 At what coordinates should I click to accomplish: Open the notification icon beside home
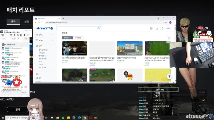(x=162, y=28)
